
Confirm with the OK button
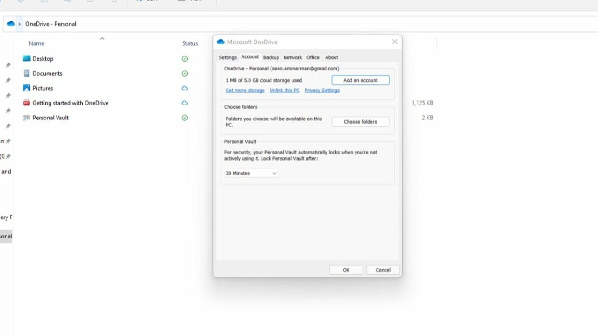346,270
